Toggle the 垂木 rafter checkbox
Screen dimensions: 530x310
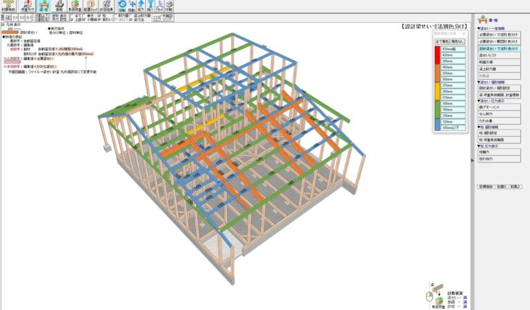pyautogui.click(x=84, y=15)
